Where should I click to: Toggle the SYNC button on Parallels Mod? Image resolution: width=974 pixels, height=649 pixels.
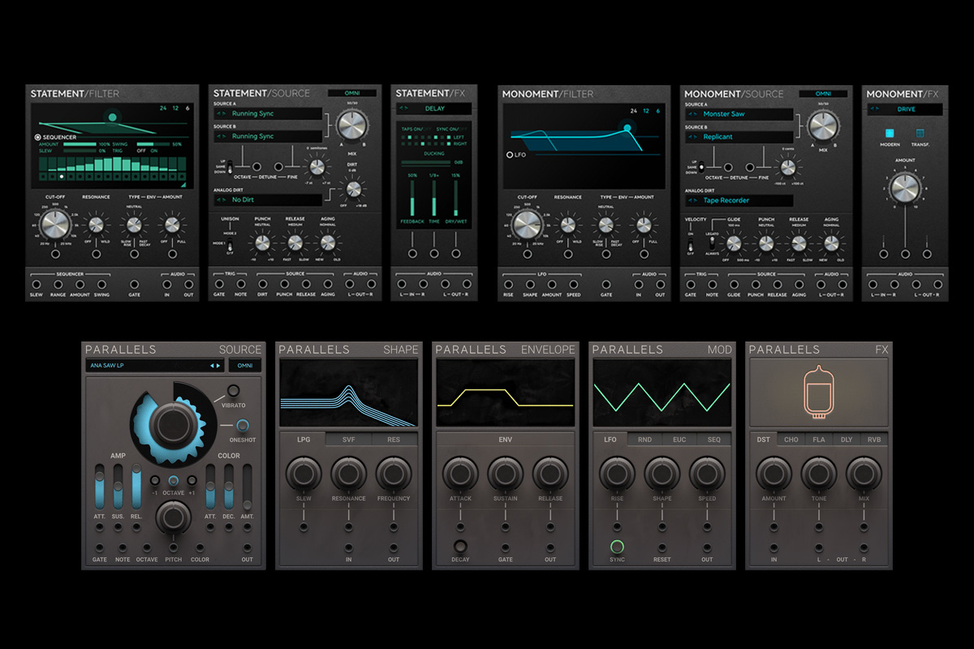(617, 547)
